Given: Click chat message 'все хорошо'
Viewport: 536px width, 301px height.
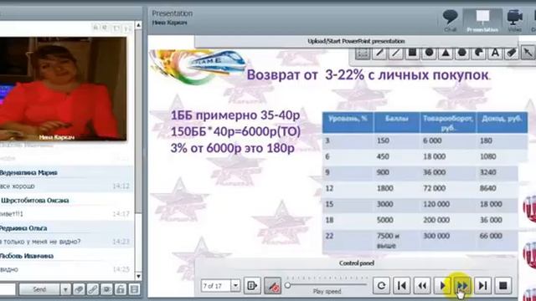Looking at the screenshot, I should (x=17, y=186).
